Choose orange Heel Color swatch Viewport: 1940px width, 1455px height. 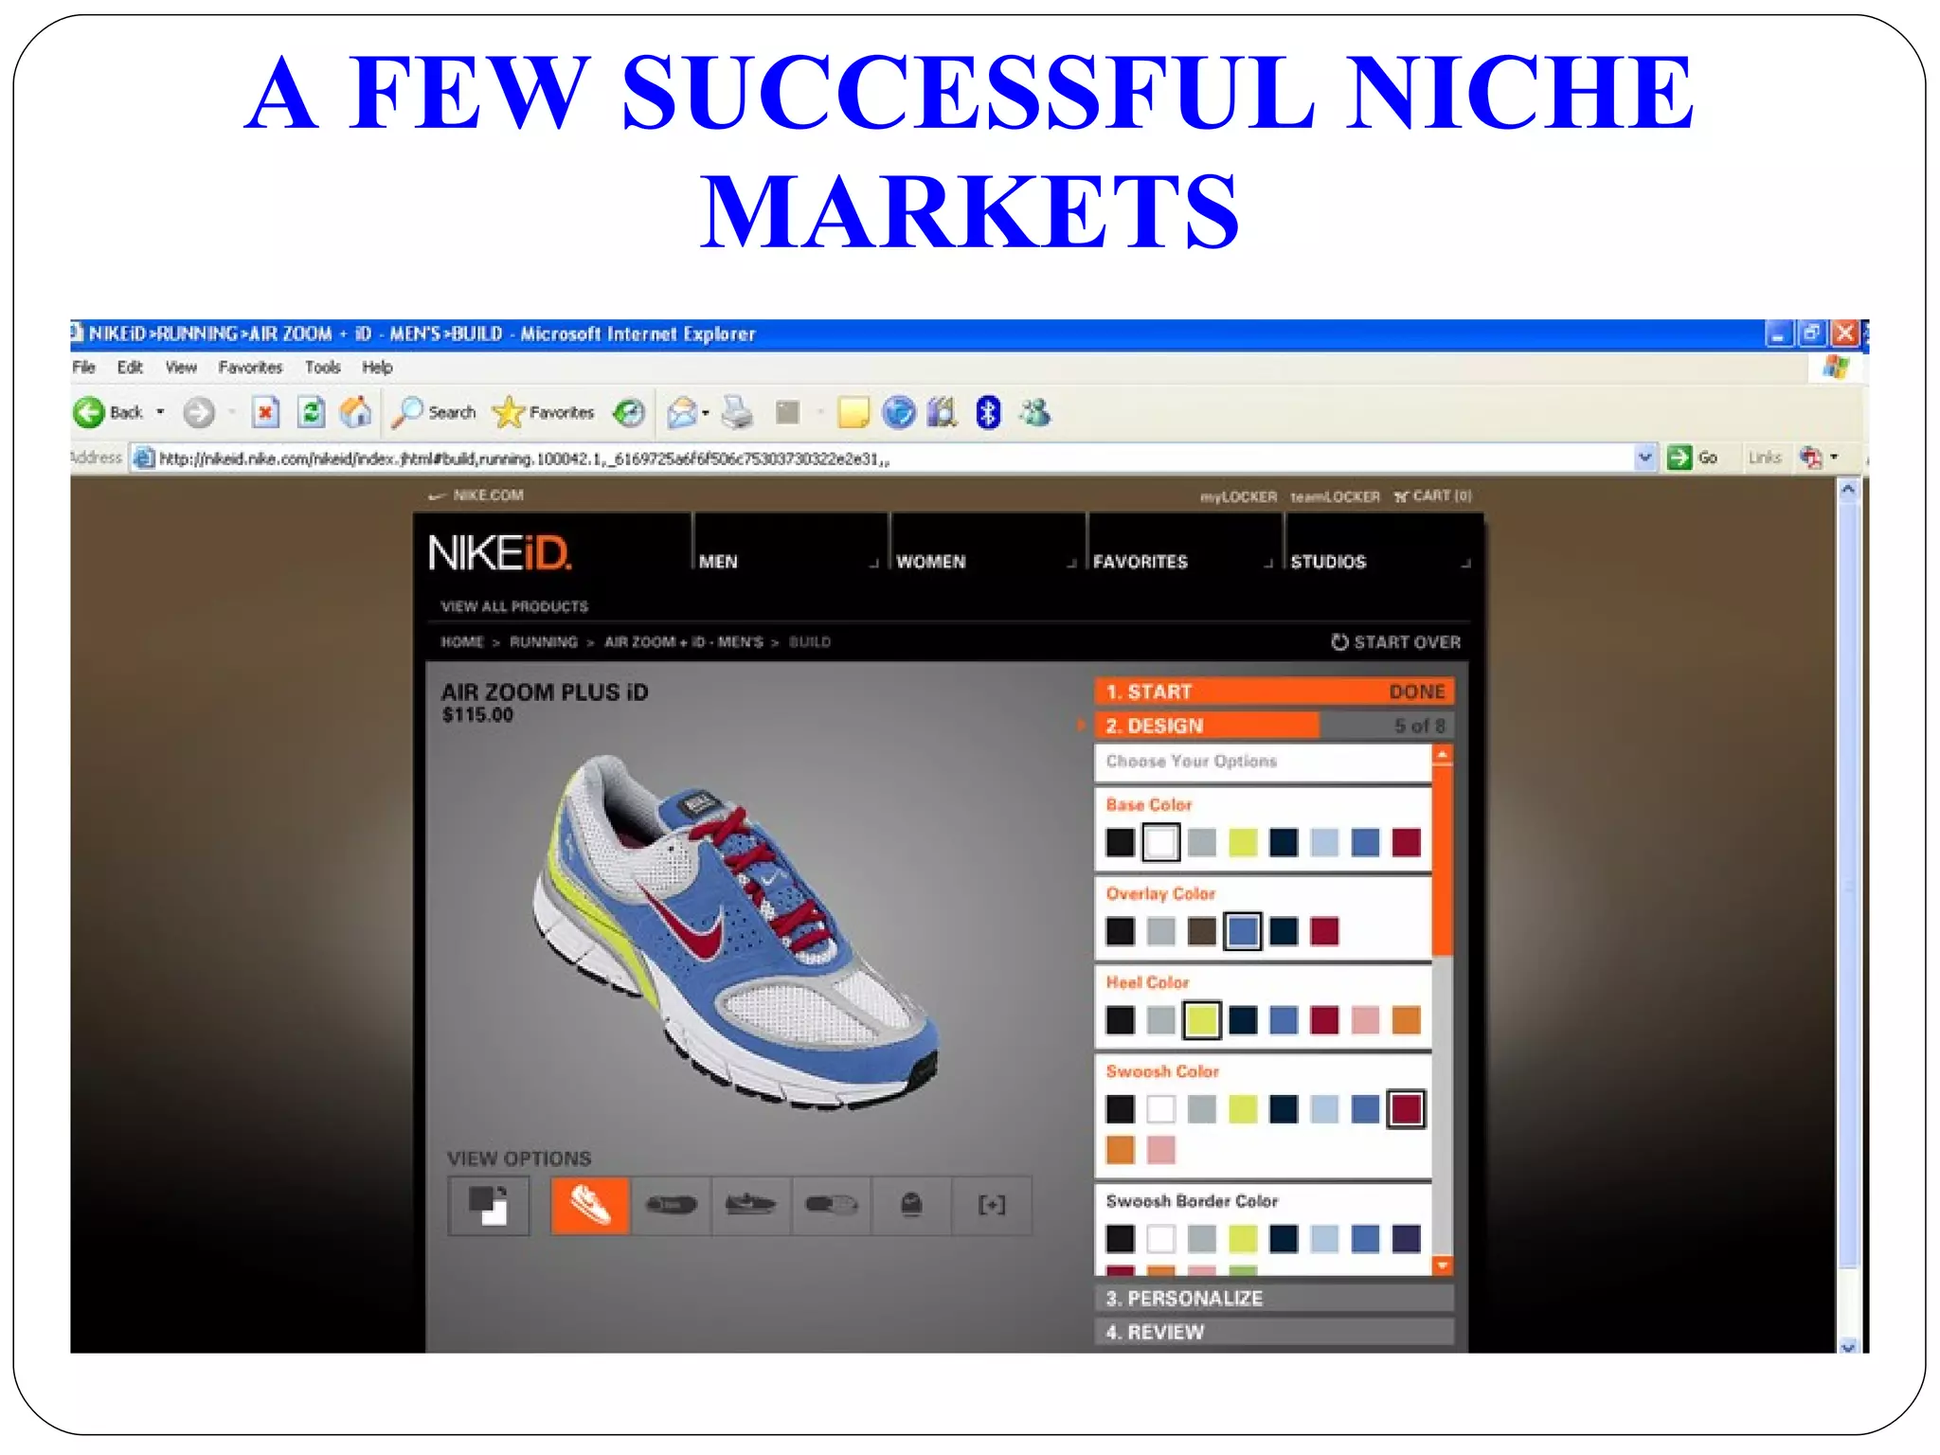coord(1407,1020)
